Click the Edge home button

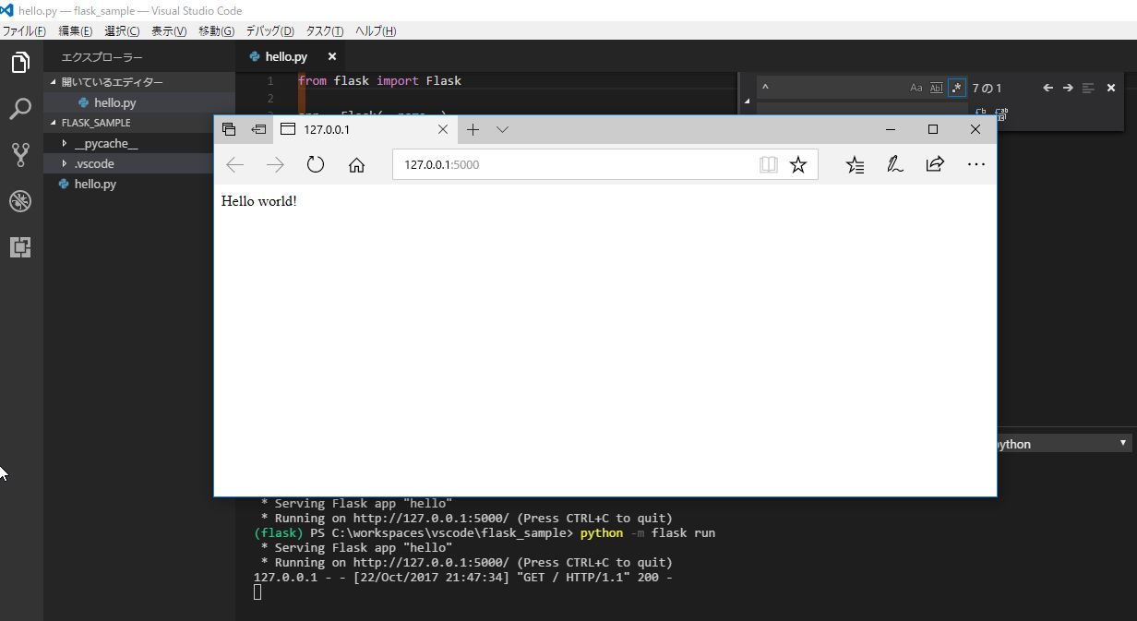356,164
